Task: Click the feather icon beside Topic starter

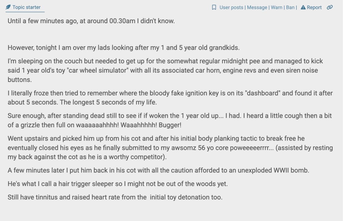Action: tap(8, 7)
